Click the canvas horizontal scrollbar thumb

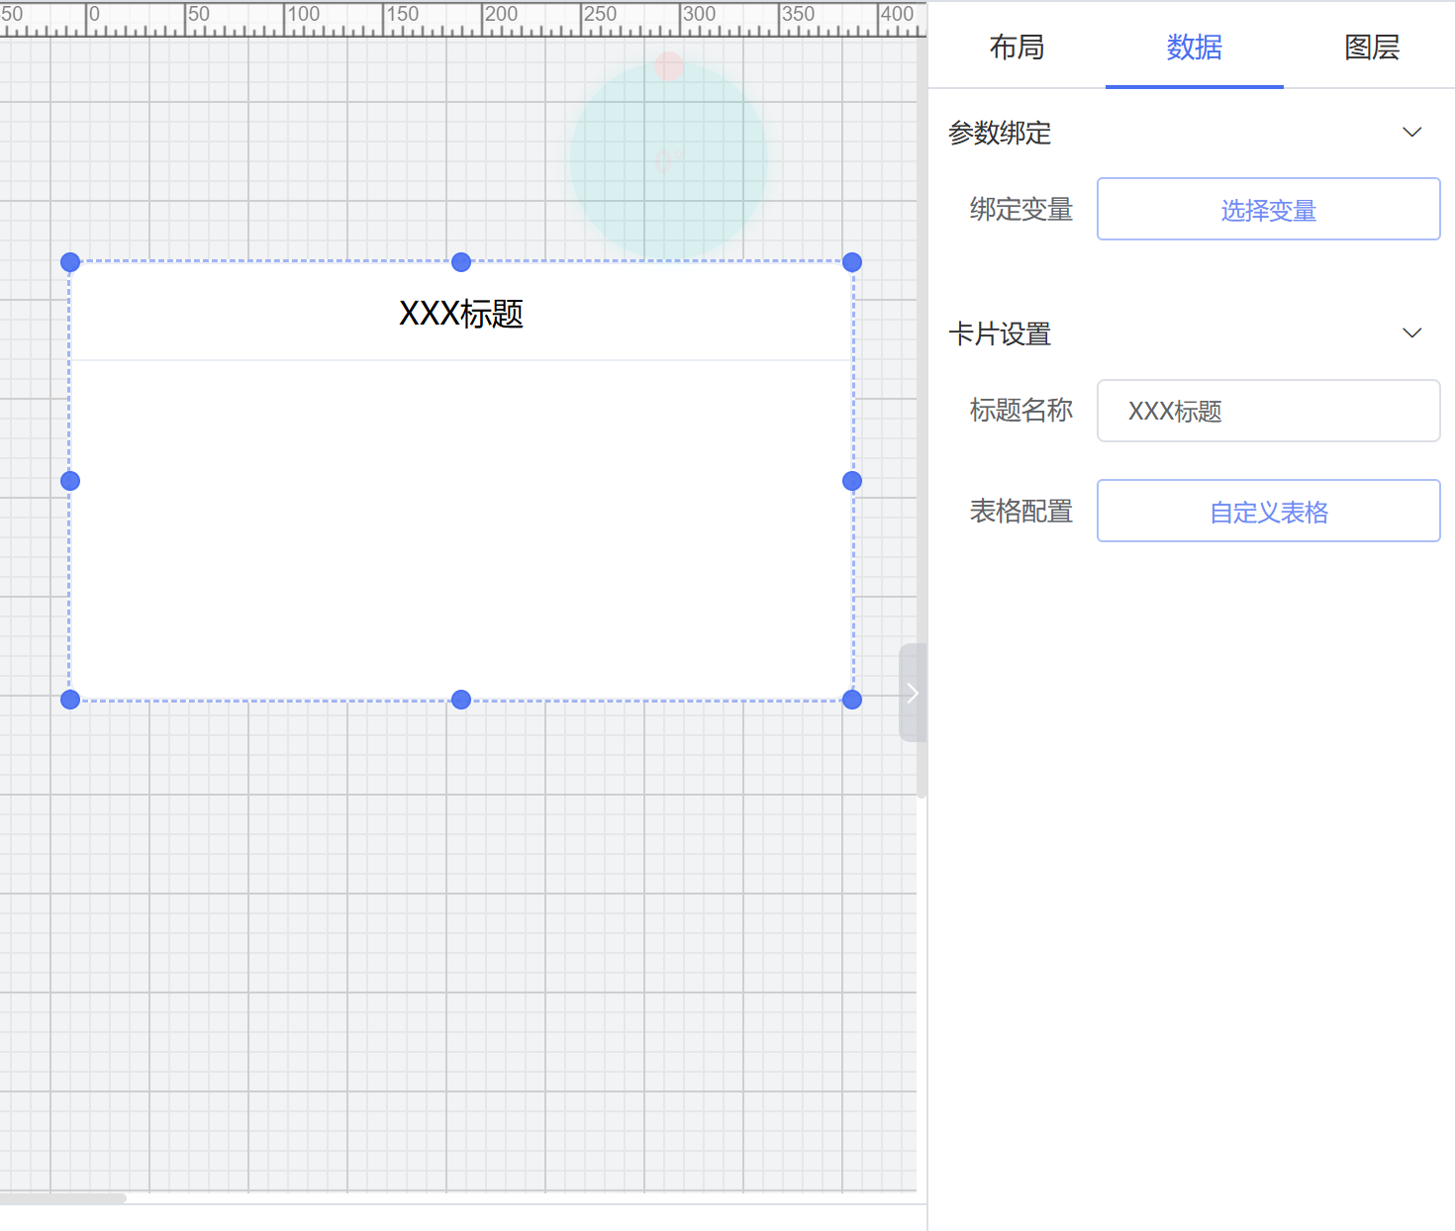pos(63,1198)
